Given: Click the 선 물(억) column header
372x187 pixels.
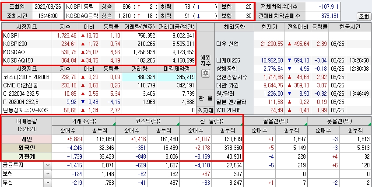Looking at the screenshot, I should tap(212, 121).
